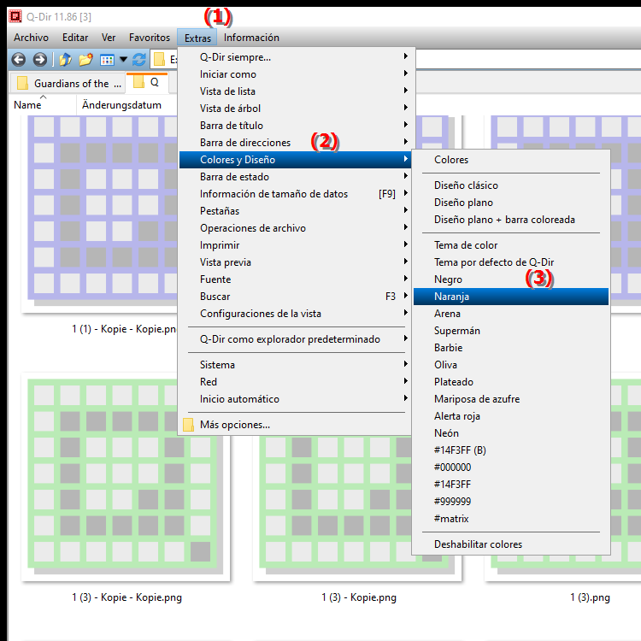Open Fuente submenu
The image size is (641, 641).
click(295, 279)
